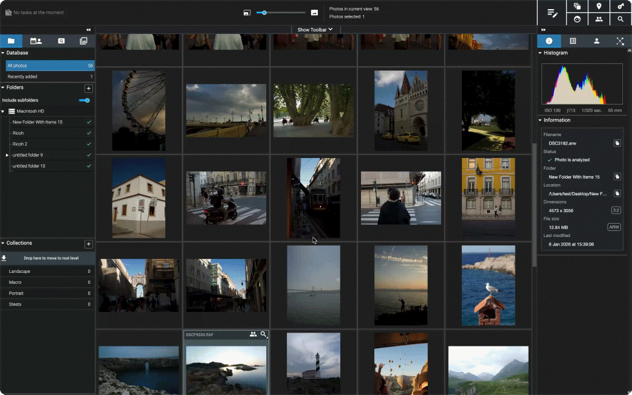The height and width of the screenshot is (395, 632).
Task: Select the Find Duplicates tool
Action: click(x=576, y=6)
